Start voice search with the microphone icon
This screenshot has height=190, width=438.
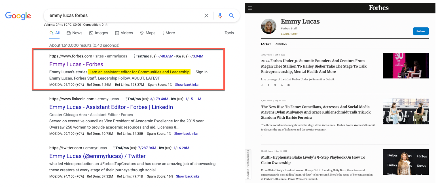pos(220,16)
